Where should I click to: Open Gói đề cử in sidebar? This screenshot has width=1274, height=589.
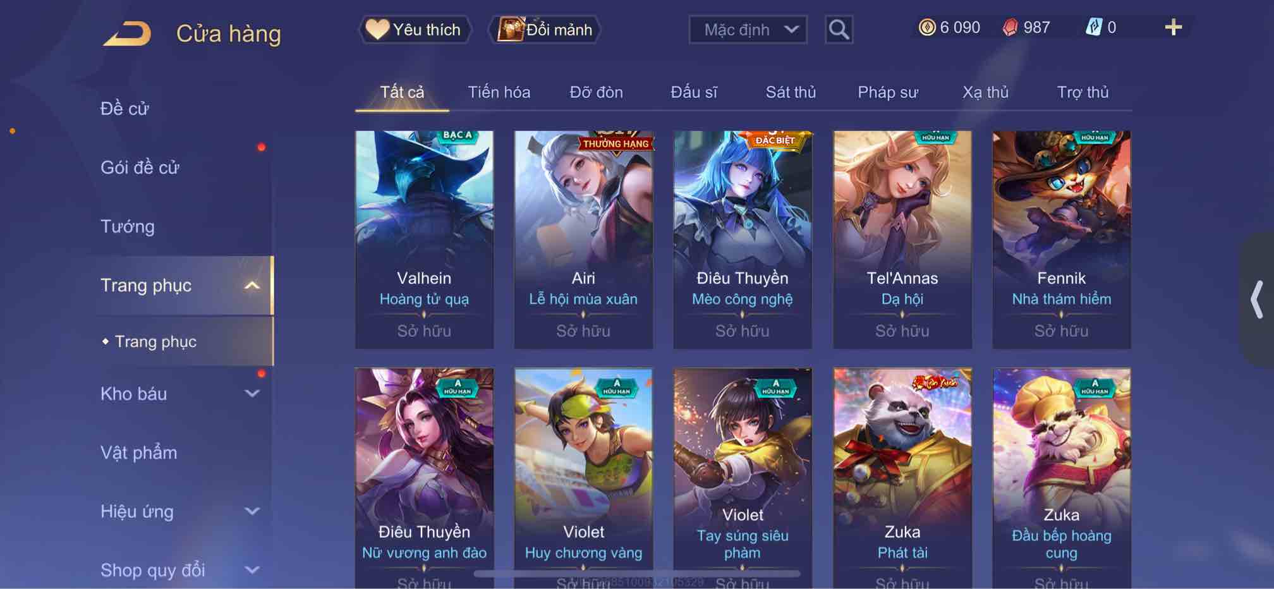point(140,167)
